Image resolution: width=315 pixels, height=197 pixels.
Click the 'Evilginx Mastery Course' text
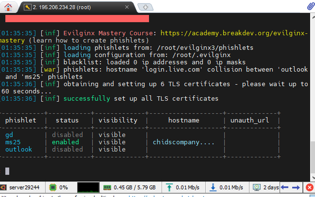tap(108, 33)
